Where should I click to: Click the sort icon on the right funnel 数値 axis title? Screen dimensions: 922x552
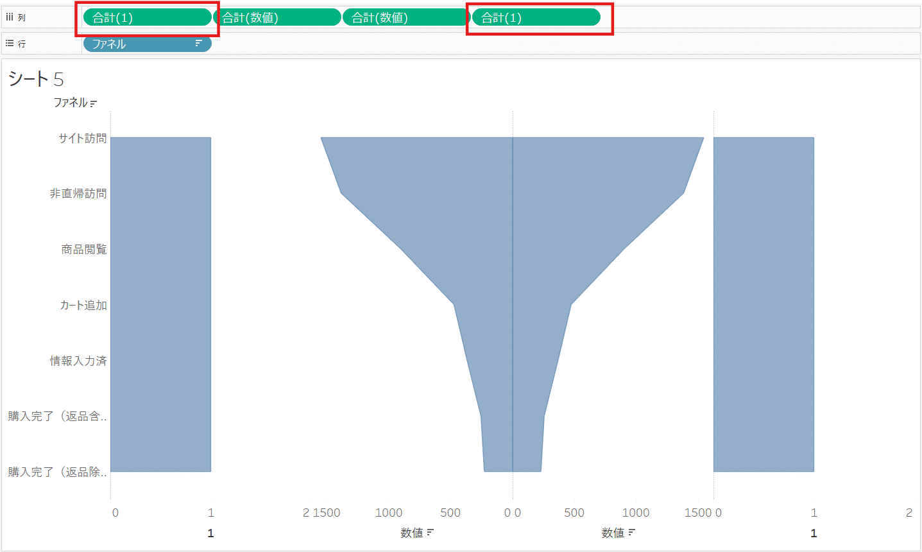pyautogui.click(x=631, y=533)
